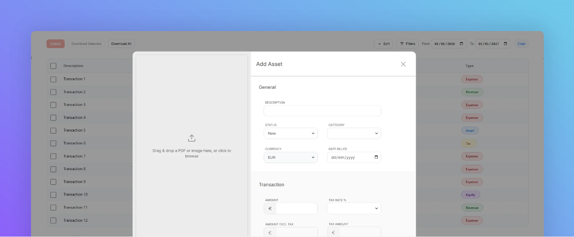Expand the Status dropdown showing New
The image size is (574, 237).
290,133
